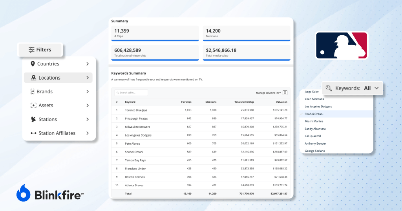Click the table list view icon
This screenshot has height=211, width=402.
285,93
